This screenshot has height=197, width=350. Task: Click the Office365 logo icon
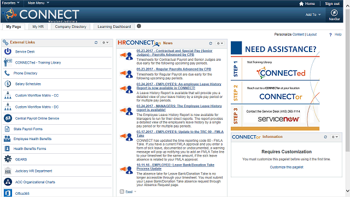pos(8,193)
